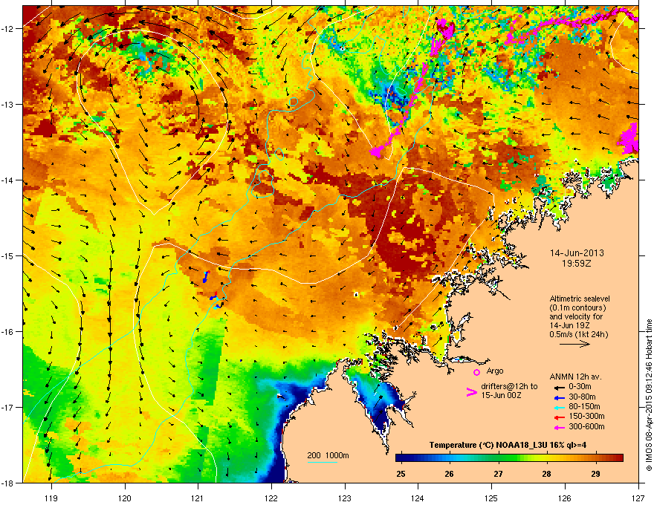The width and height of the screenshot is (654, 505).
Task: Click the 28 label on the temperature scale
Action: coord(546,474)
